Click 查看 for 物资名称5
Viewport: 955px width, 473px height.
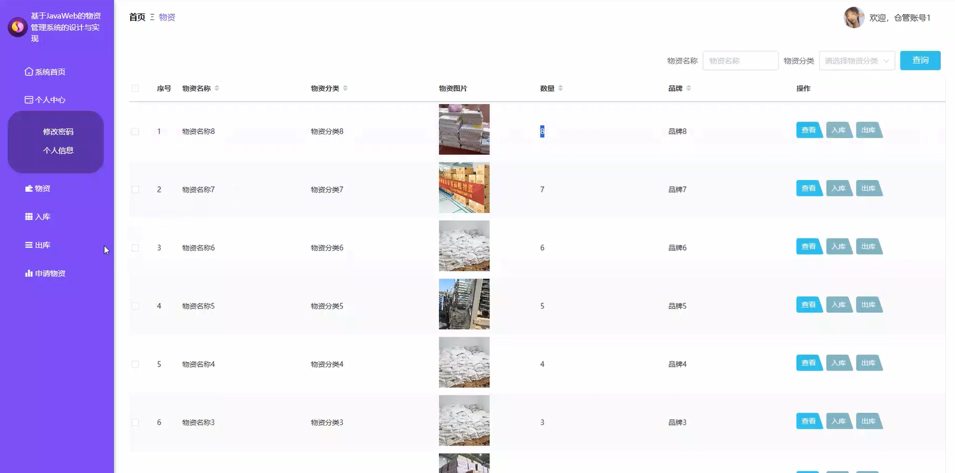point(809,305)
